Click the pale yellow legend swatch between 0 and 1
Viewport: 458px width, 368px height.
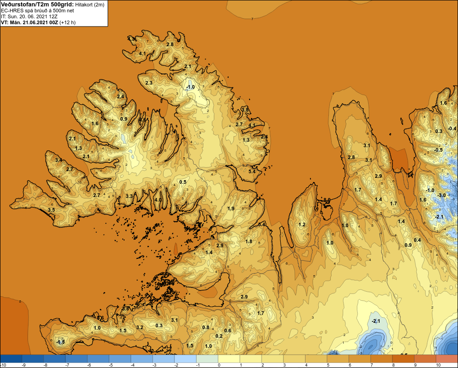[x=229, y=358]
